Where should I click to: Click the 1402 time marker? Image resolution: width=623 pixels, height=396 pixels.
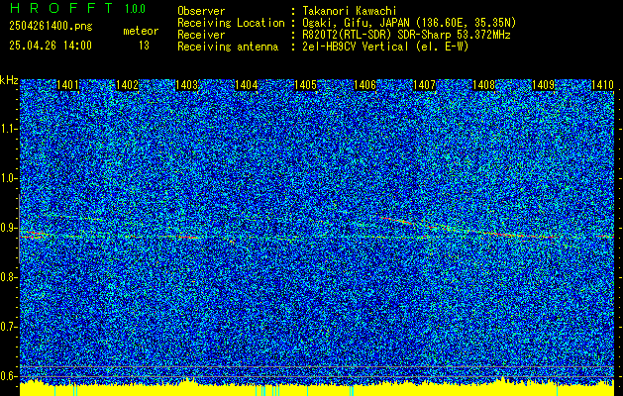click(127, 84)
